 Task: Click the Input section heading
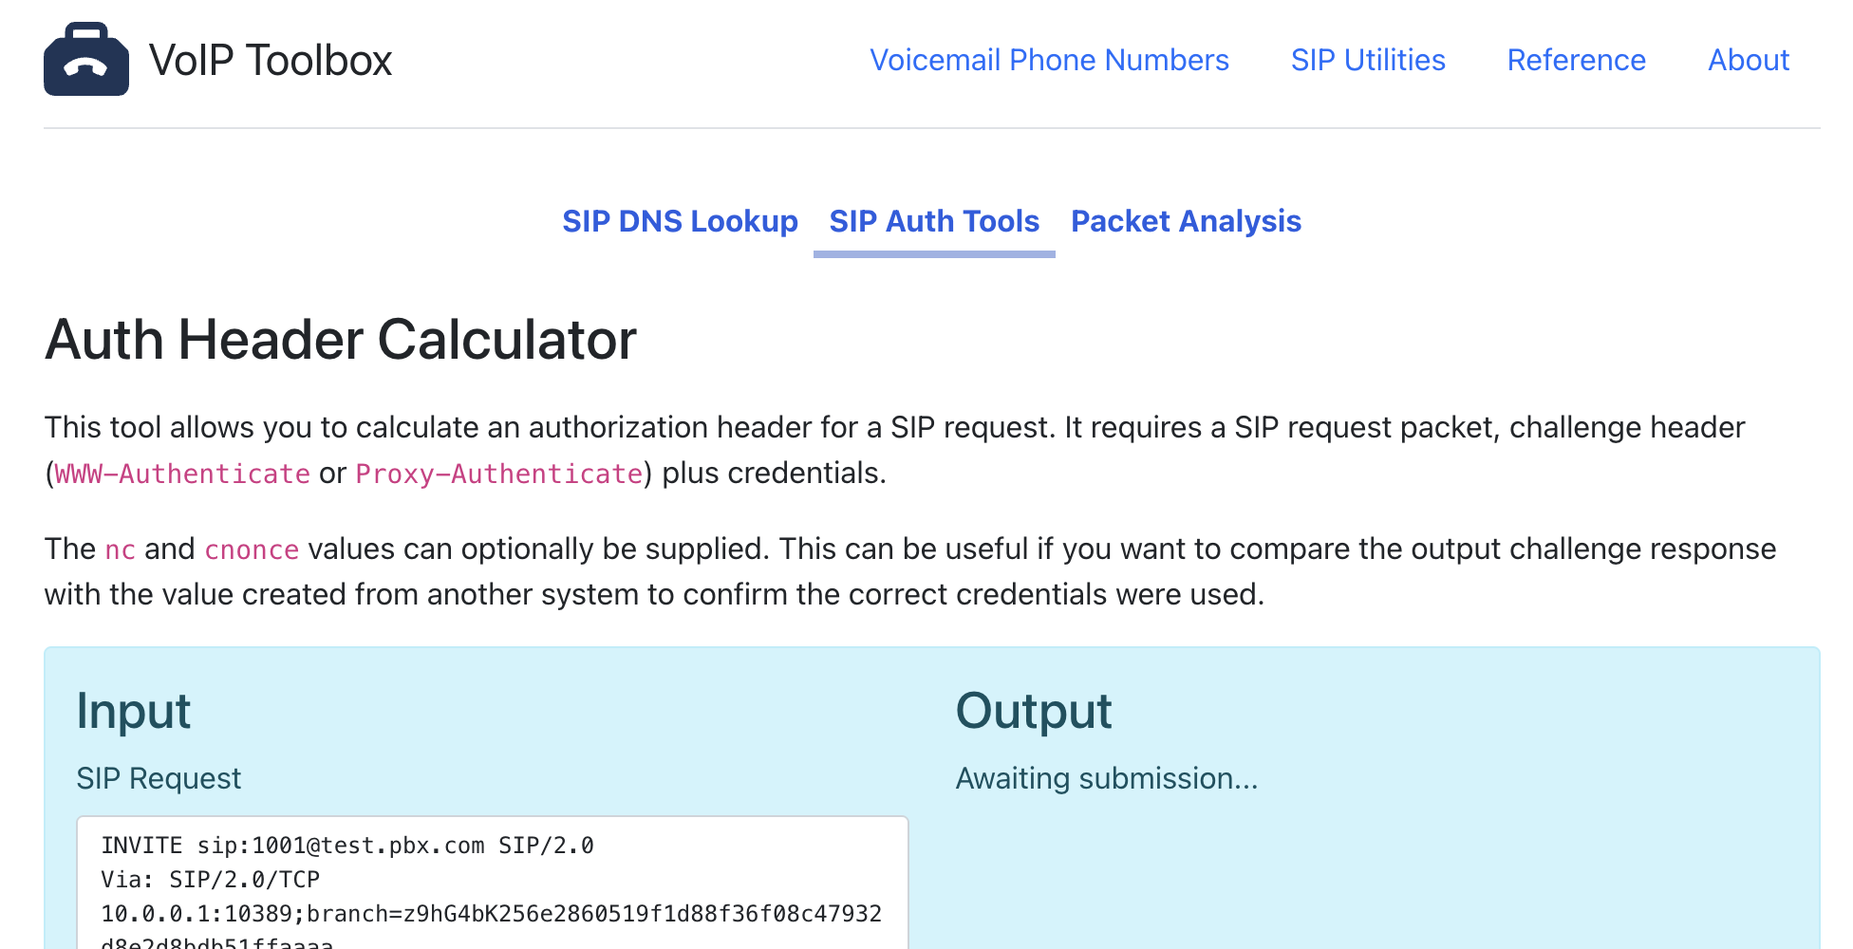tap(134, 711)
